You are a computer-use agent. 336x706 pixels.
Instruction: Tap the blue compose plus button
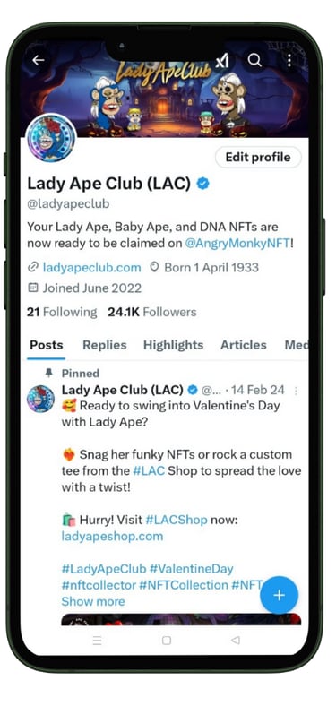click(x=279, y=595)
